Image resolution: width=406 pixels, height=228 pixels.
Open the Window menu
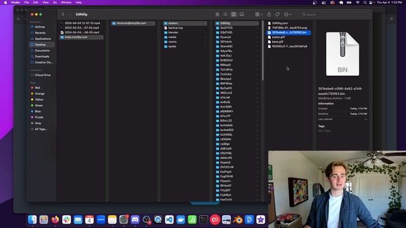tap(66, 3)
